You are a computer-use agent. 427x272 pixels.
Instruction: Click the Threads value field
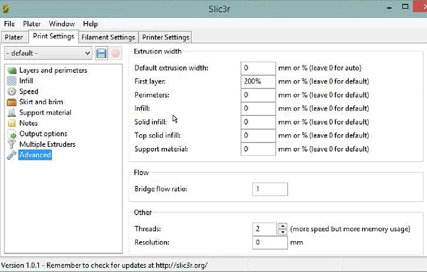pyautogui.click(x=265, y=229)
